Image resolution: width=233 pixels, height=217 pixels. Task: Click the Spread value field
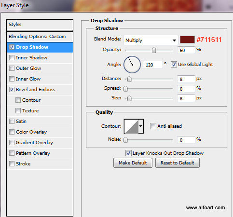coord(186,89)
